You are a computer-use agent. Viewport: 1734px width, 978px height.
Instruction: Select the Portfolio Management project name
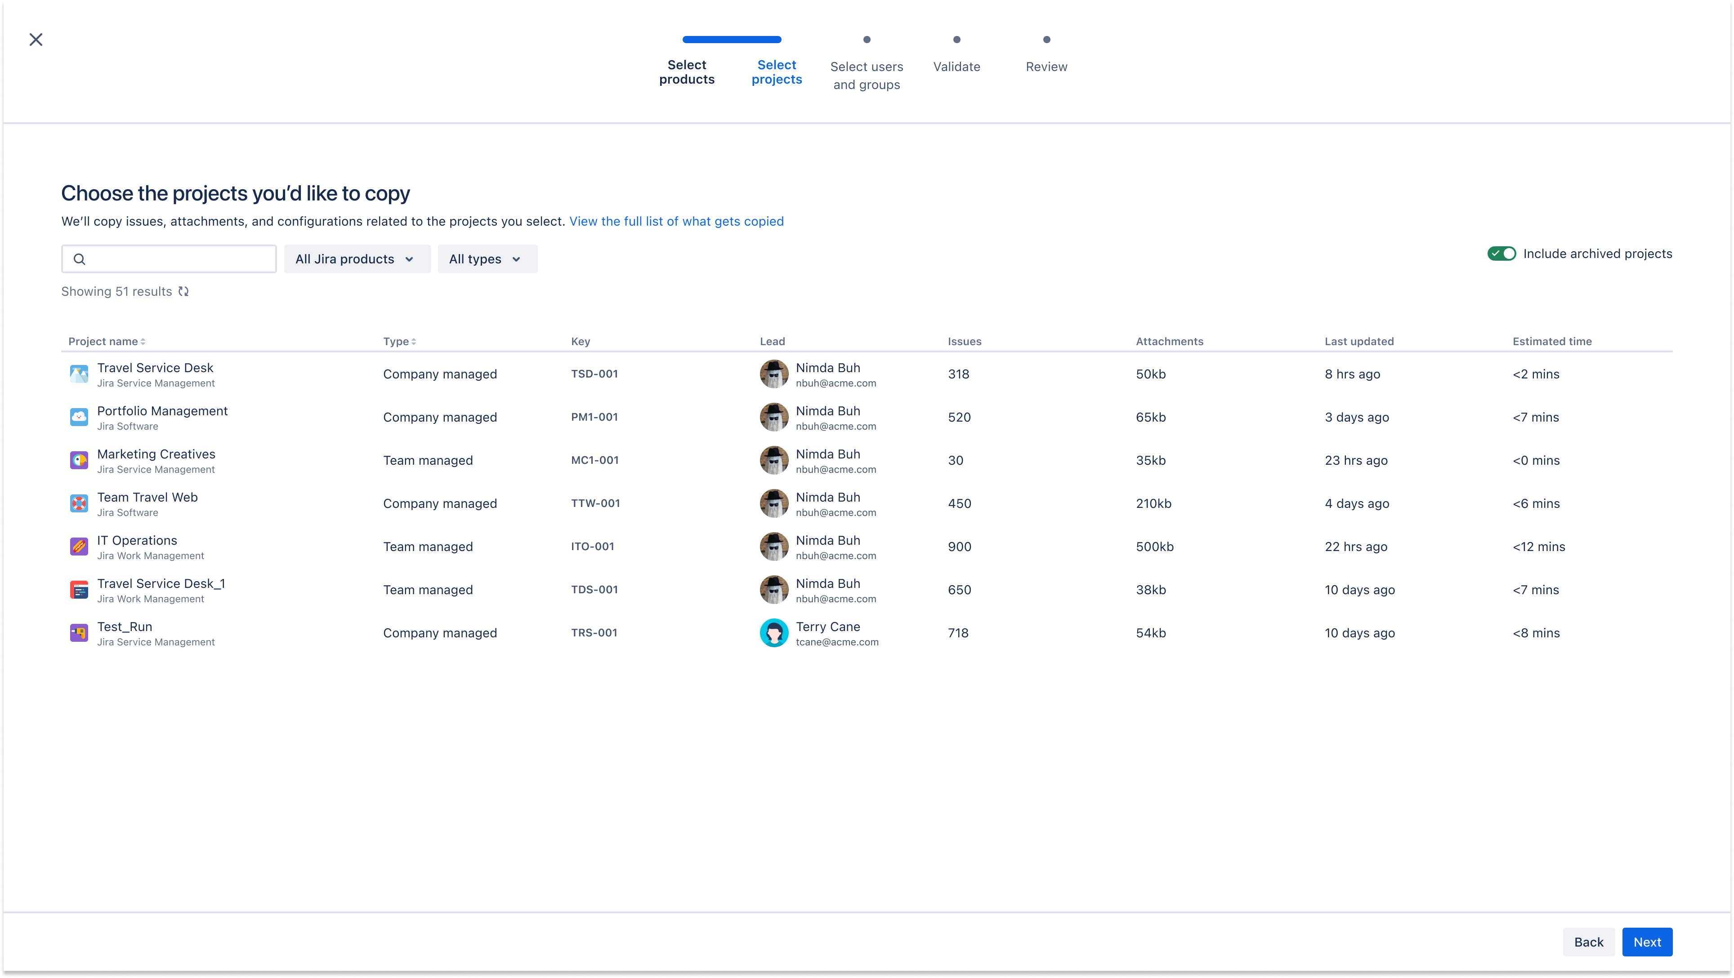[x=162, y=411]
